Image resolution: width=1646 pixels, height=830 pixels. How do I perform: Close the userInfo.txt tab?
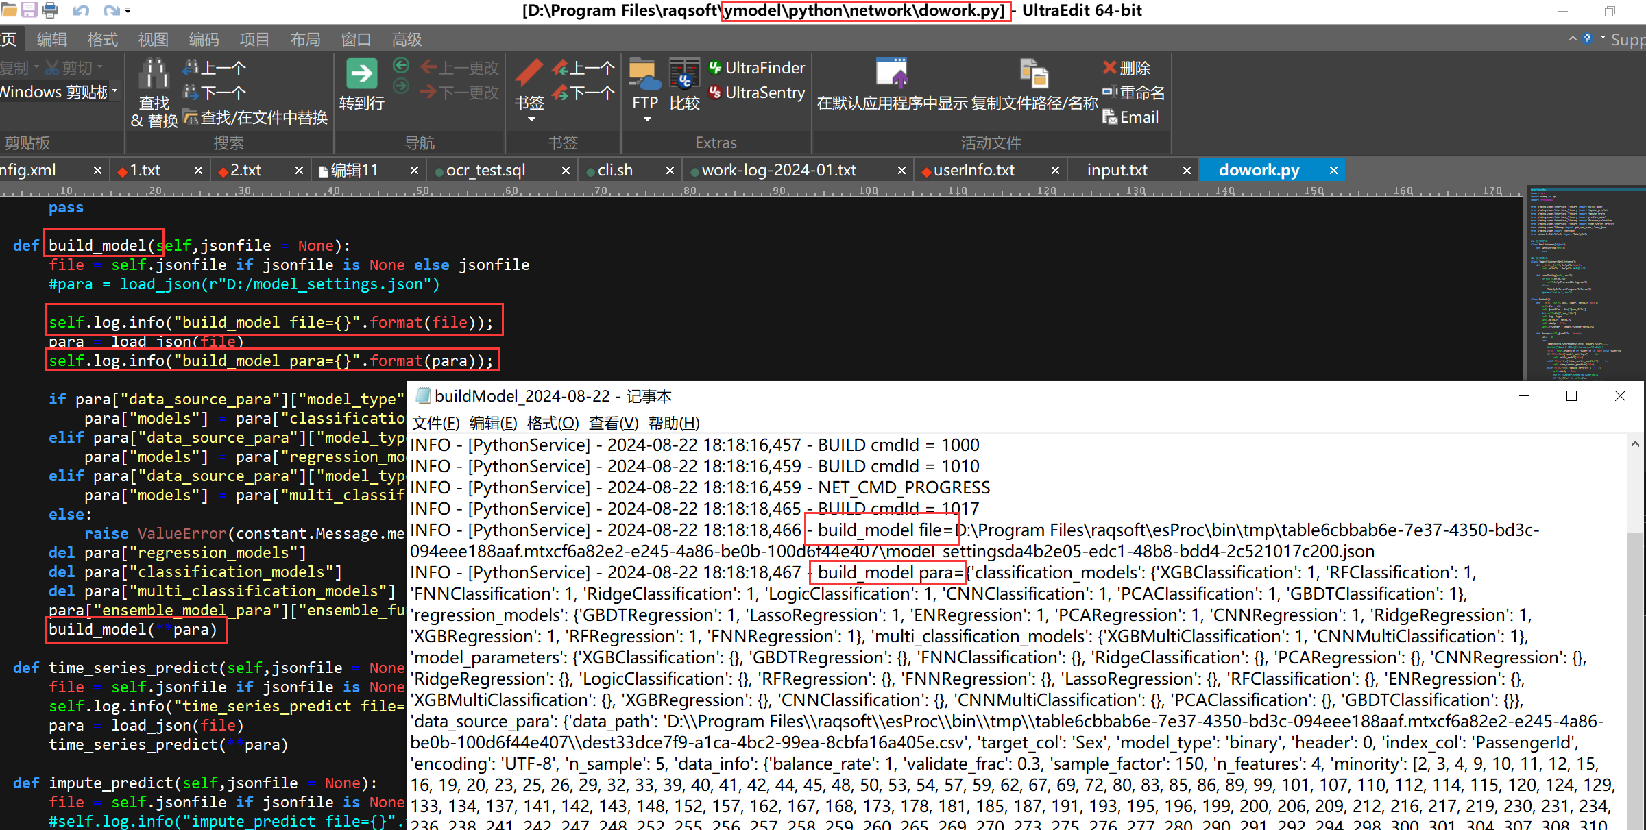[1055, 170]
